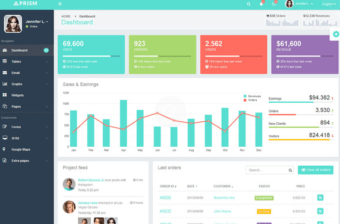Expand the Extra pages submenu chevron
340x224 pixels.
click(47, 160)
